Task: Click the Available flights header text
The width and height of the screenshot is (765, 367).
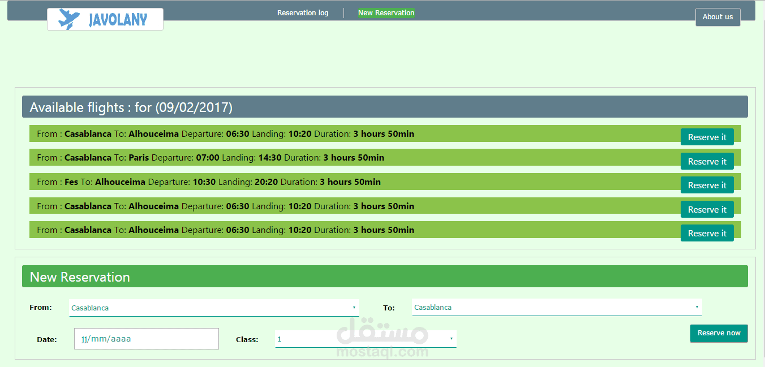Action: click(131, 107)
